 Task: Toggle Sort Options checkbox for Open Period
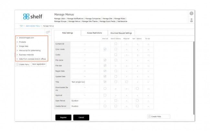[x=137, y=100]
